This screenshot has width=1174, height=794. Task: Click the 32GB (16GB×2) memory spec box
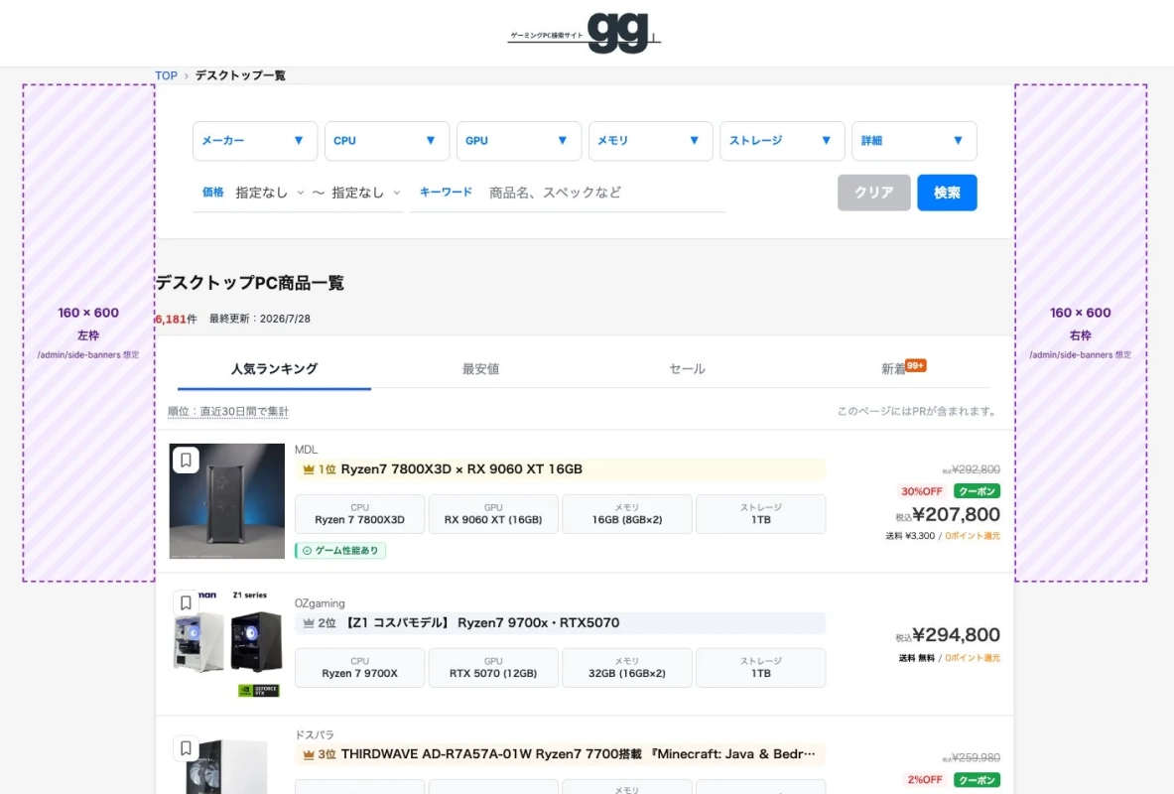(x=626, y=667)
